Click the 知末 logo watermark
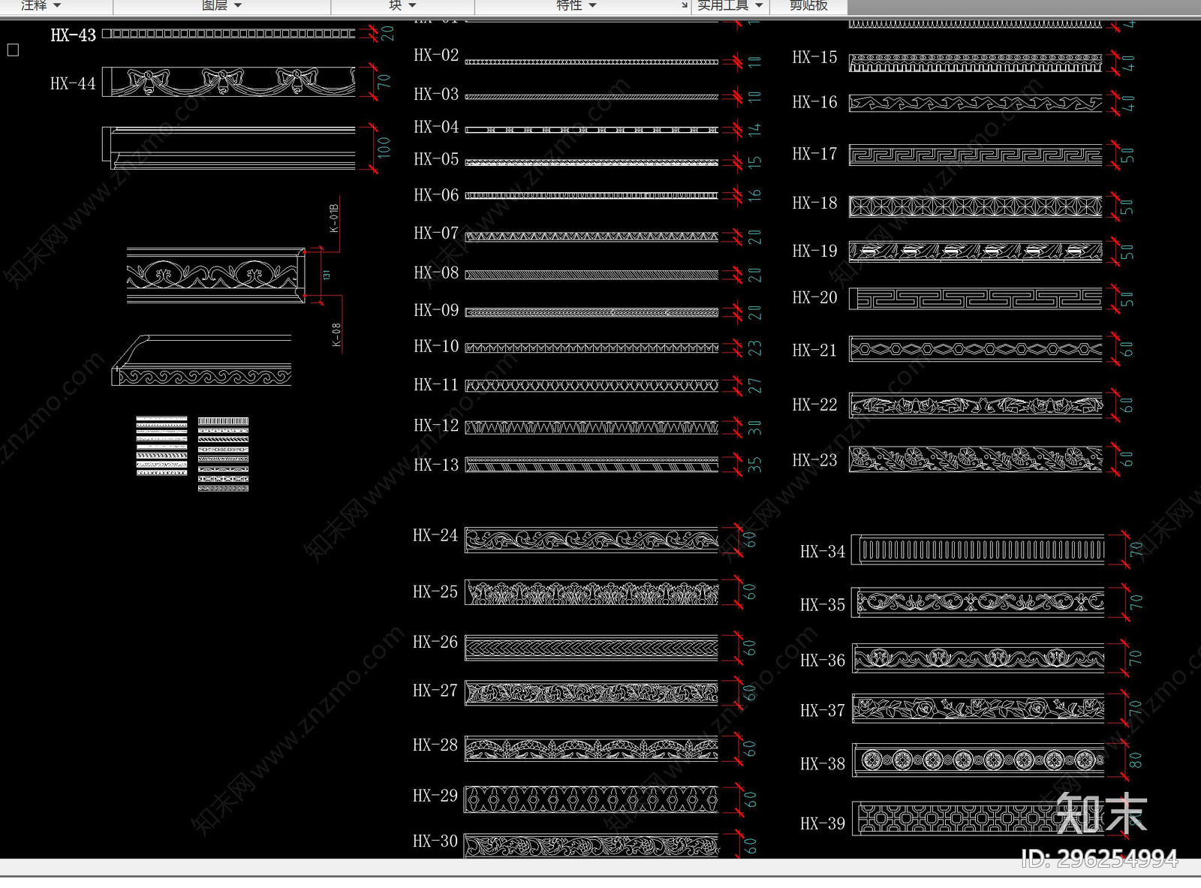The image size is (1201, 888). click(x=1101, y=814)
